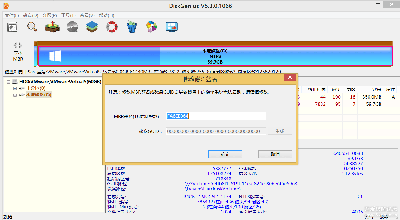This screenshot has width=400, height=220.
Task: Cancel the dialog with 取消
Action: 275,154
